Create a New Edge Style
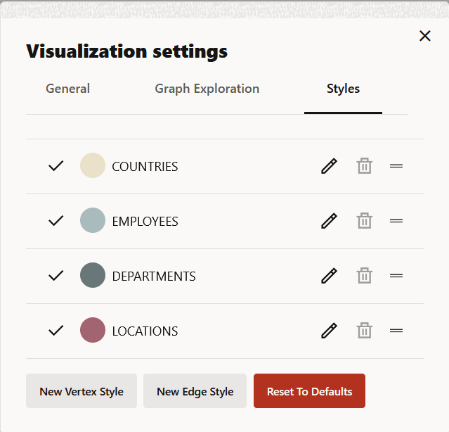 point(195,392)
